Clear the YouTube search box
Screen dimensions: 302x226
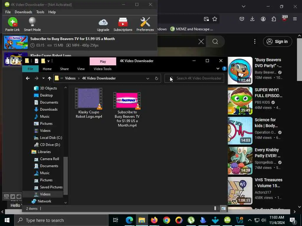coord(201,41)
